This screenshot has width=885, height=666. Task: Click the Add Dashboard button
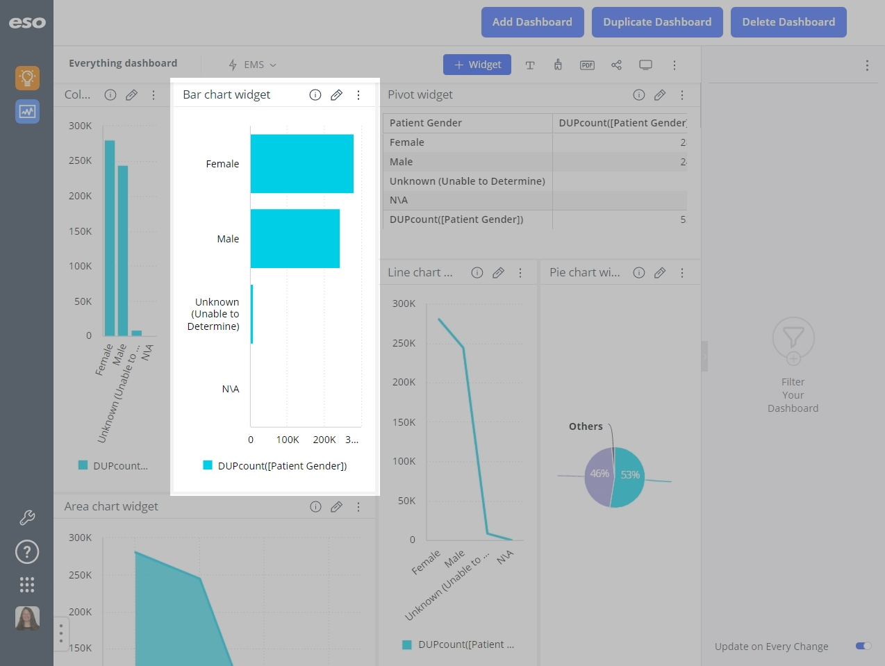(532, 22)
